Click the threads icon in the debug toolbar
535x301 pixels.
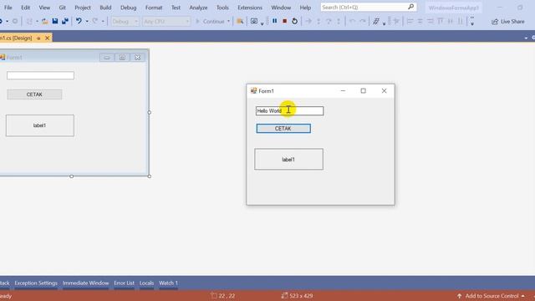(376, 21)
